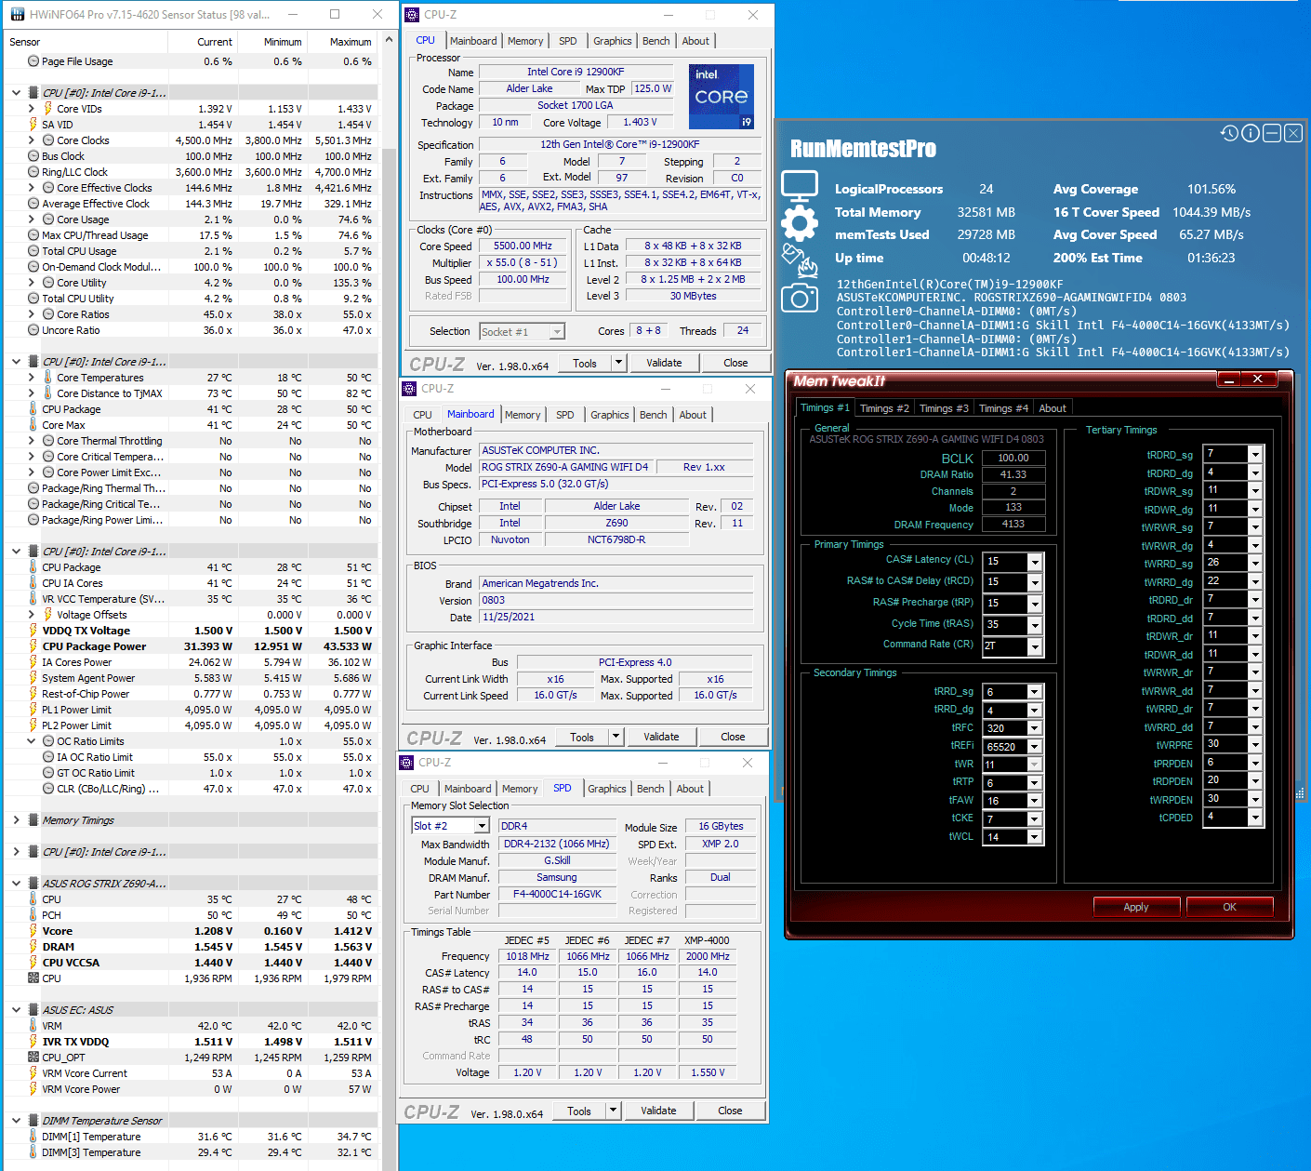Screen dimensions: 1311x1171
Task: Take a screenshot with RunMemtestPro camera icon
Action: point(800,298)
